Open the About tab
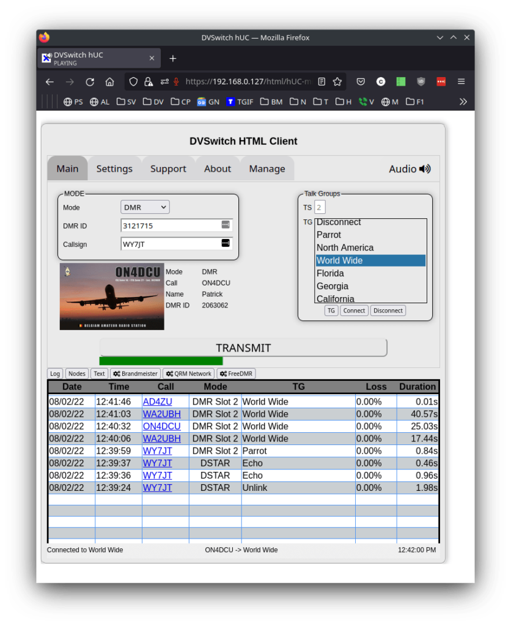 218,169
